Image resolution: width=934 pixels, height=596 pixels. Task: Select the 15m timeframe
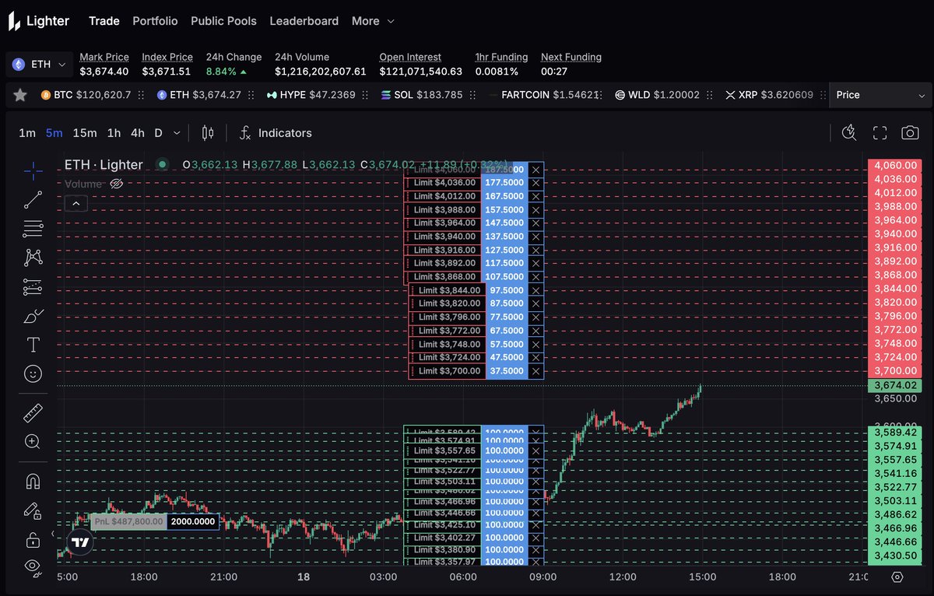pos(84,133)
